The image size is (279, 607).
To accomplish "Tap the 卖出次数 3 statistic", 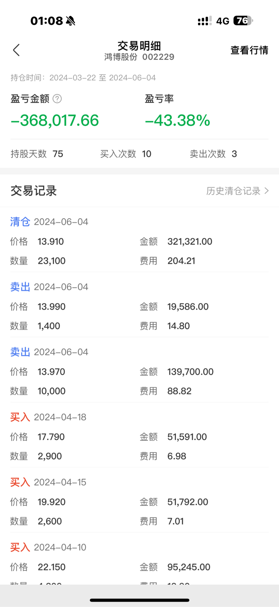I will pyautogui.click(x=213, y=154).
